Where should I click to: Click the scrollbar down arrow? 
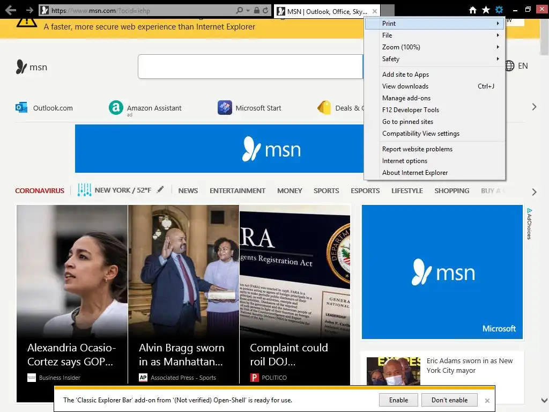click(x=544, y=400)
